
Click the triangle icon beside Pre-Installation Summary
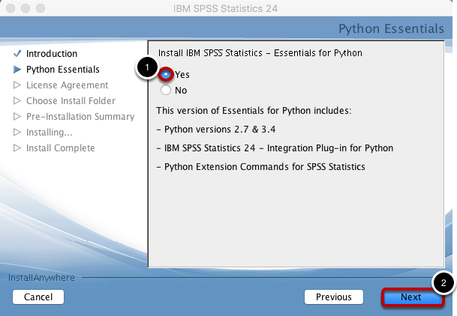pos(17,116)
